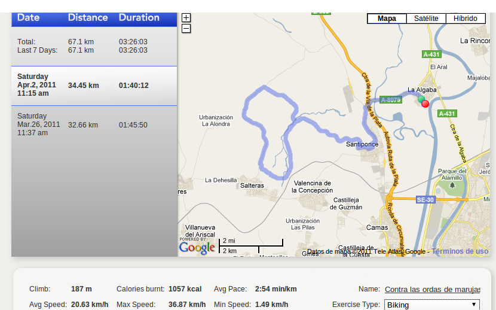Open the Términos de uso link
The width and height of the screenshot is (496, 310).
[x=460, y=251]
